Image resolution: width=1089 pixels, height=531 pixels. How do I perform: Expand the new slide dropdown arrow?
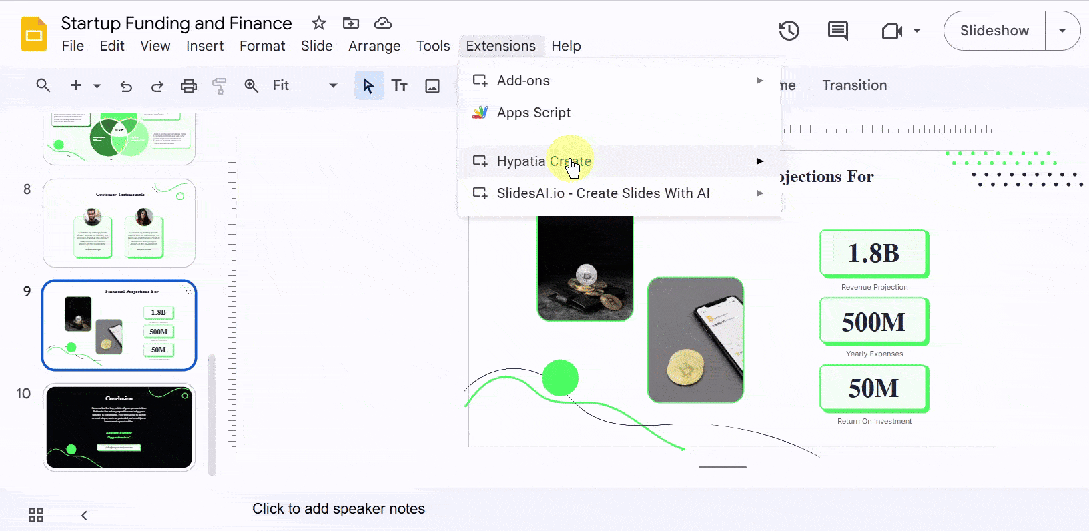(97, 86)
